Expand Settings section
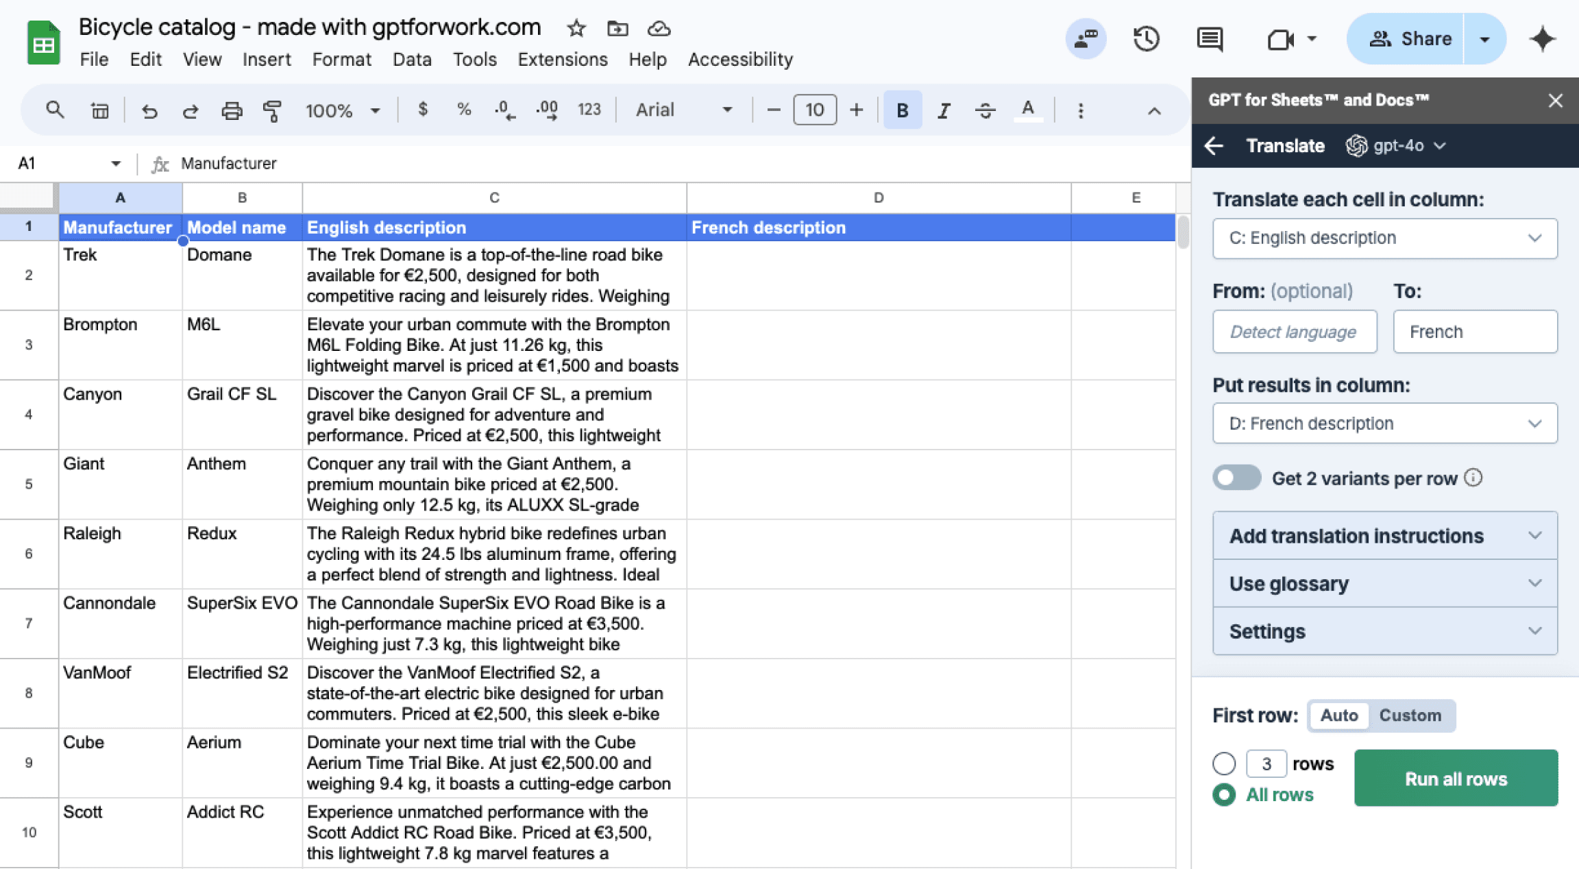The image size is (1579, 869). tap(1384, 631)
